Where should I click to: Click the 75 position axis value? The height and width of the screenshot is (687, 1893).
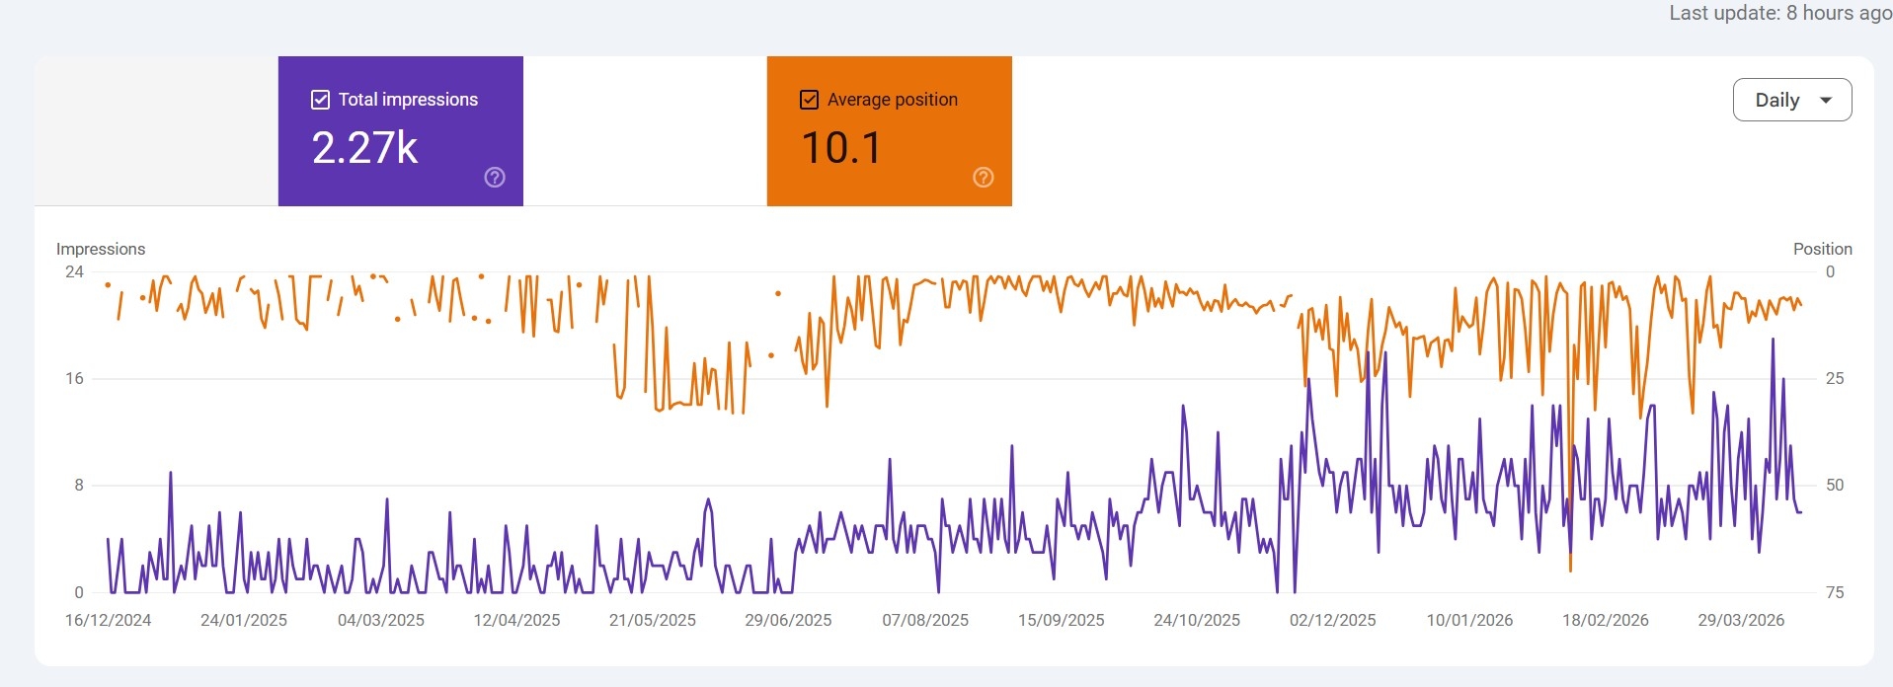pyautogui.click(x=1834, y=592)
